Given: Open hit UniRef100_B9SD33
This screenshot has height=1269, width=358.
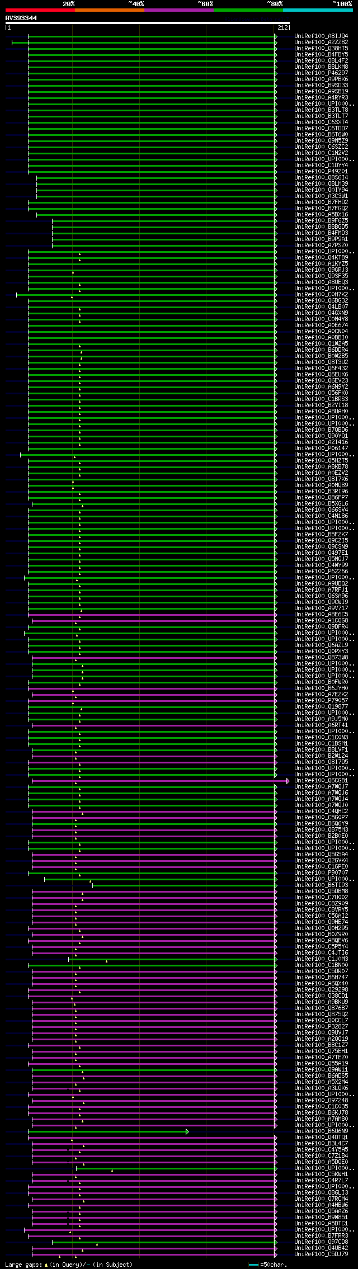Looking at the screenshot, I should click(x=321, y=85).
